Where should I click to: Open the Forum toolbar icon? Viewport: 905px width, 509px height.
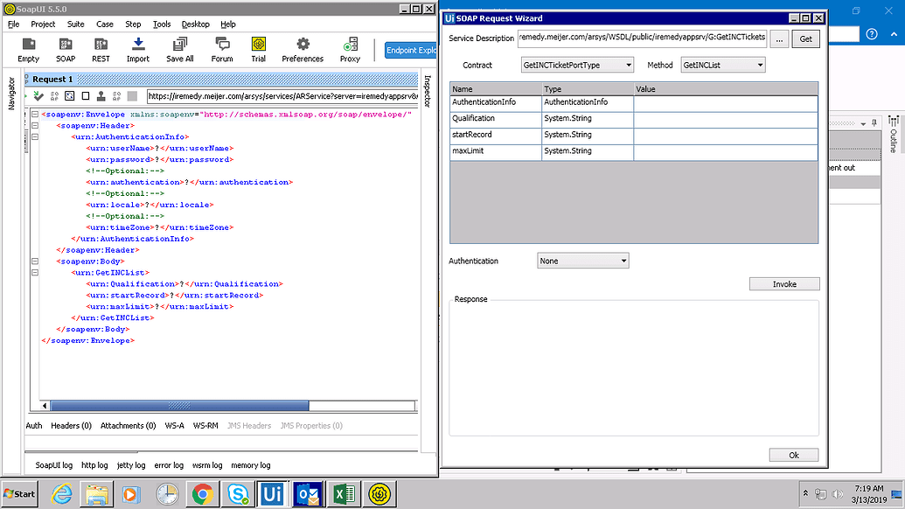tap(222, 49)
